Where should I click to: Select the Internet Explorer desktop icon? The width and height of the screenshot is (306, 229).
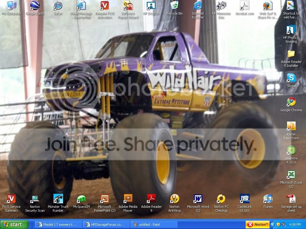[x=198, y=10]
